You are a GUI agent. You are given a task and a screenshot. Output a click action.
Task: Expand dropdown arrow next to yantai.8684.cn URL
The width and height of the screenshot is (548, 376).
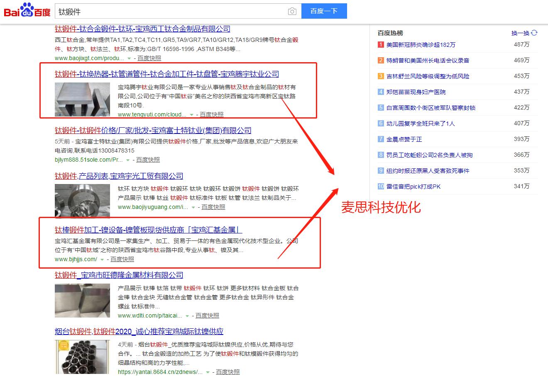[x=208, y=372]
